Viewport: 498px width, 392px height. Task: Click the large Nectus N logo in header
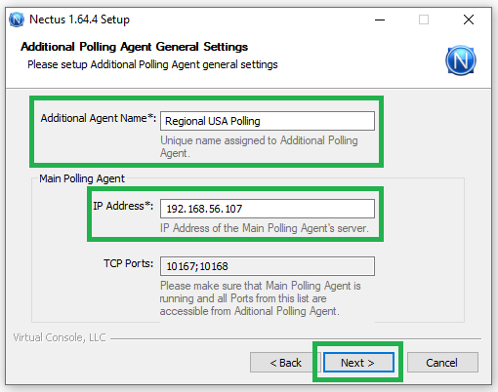click(x=461, y=60)
